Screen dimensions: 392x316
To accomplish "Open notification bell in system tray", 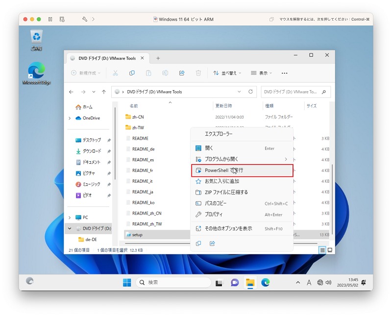I will [x=364, y=283].
